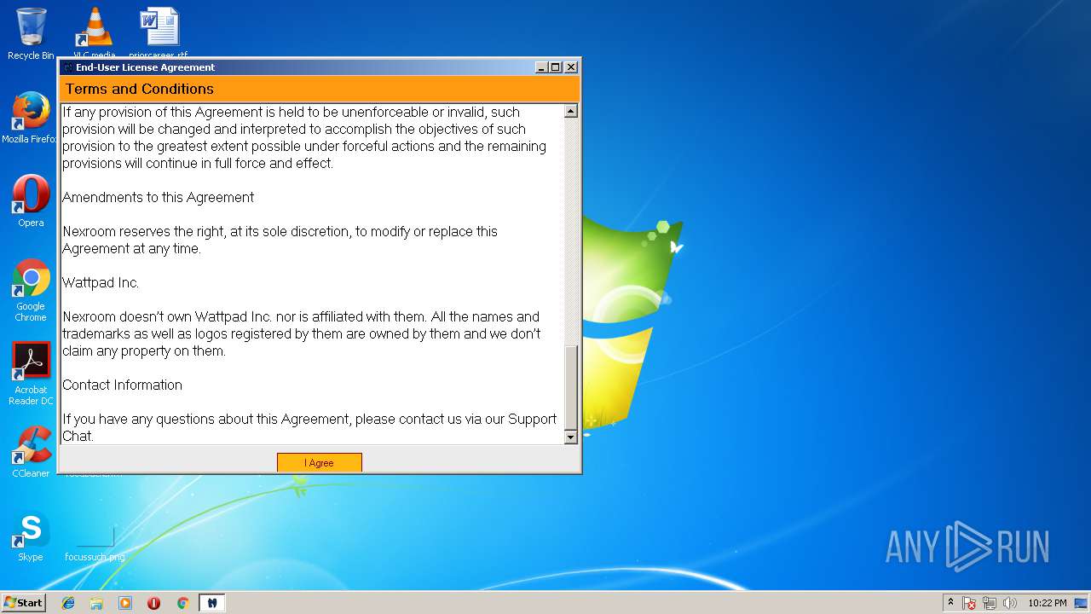Open Windows Media Player from the taskbar
The height and width of the screenshot is (614, 1091).
coord(125,603)
